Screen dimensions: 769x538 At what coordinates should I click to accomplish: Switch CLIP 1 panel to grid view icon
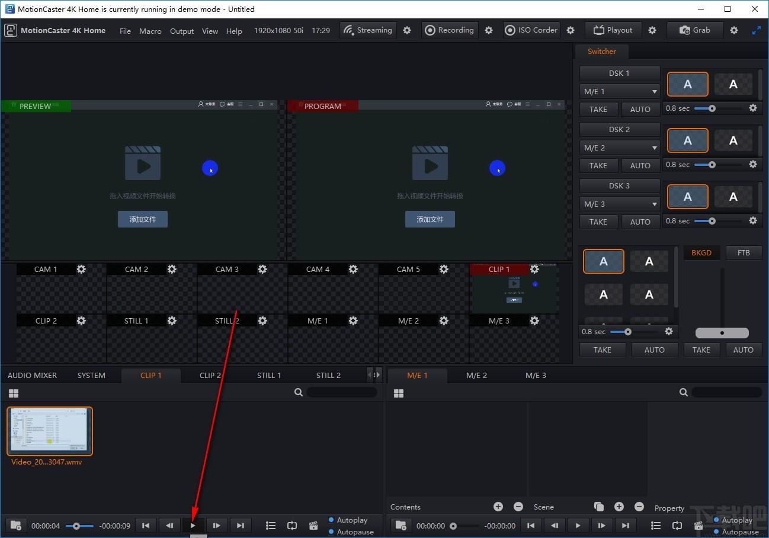tap(14, 393)
